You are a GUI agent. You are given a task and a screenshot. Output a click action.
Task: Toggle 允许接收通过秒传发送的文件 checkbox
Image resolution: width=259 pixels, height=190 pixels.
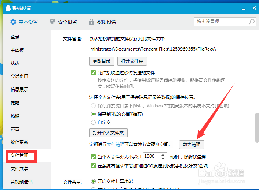[x=93, y=73]
